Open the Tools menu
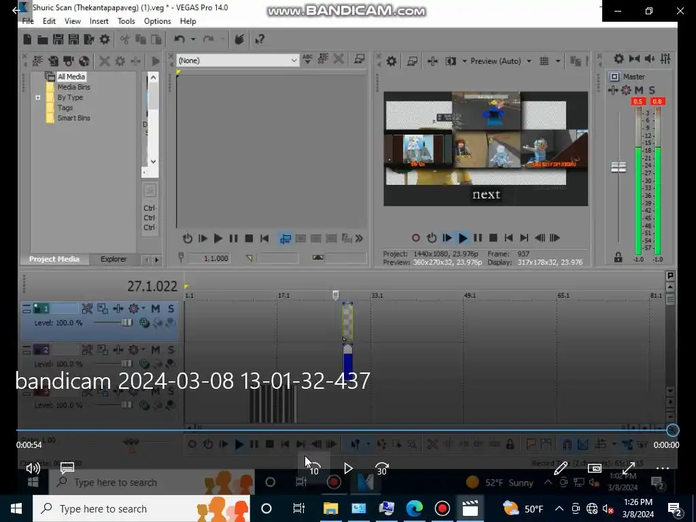696x522 pixels. (x=126, y=21)
